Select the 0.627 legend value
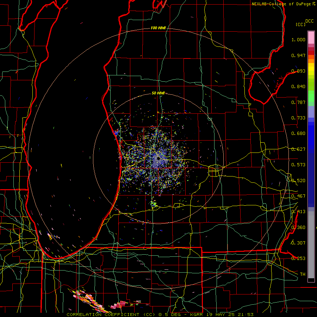 pos(298,149)
